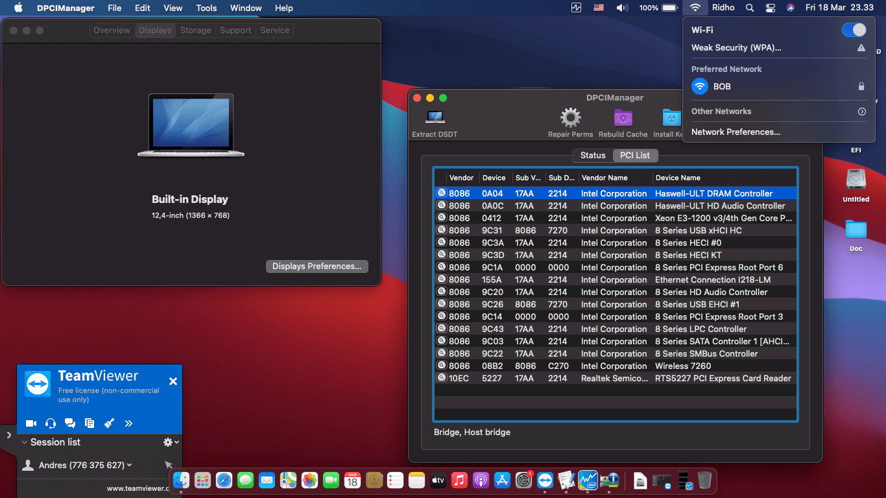
Task: Select the Wireless 7260 row
Action: pyautogui.click(x=615, y=366)
